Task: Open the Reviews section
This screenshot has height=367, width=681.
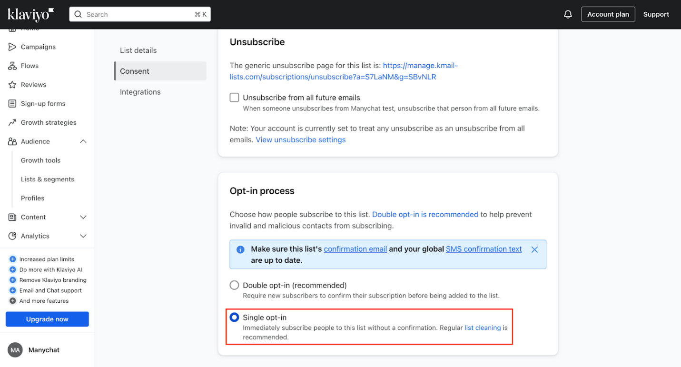Action: click(33, 84)
